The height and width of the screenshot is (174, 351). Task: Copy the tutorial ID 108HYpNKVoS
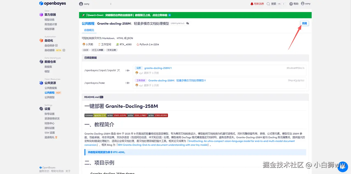188,24
